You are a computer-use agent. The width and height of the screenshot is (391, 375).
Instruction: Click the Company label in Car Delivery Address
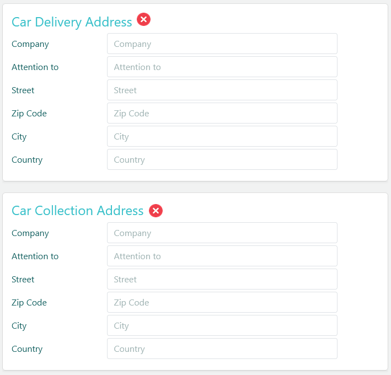pyautogui.click(x=30, y=44)
